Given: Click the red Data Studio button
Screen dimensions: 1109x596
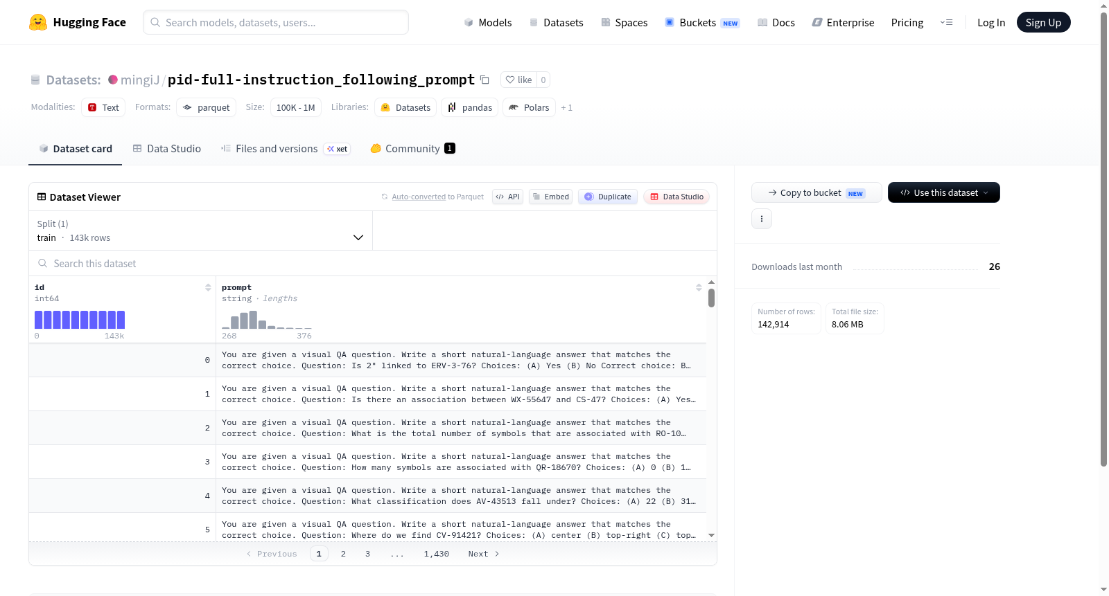Looking at the screenshot, I should [676, 197].
